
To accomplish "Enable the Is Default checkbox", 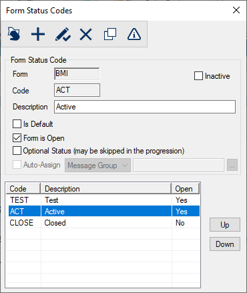I will pos(17,124).
